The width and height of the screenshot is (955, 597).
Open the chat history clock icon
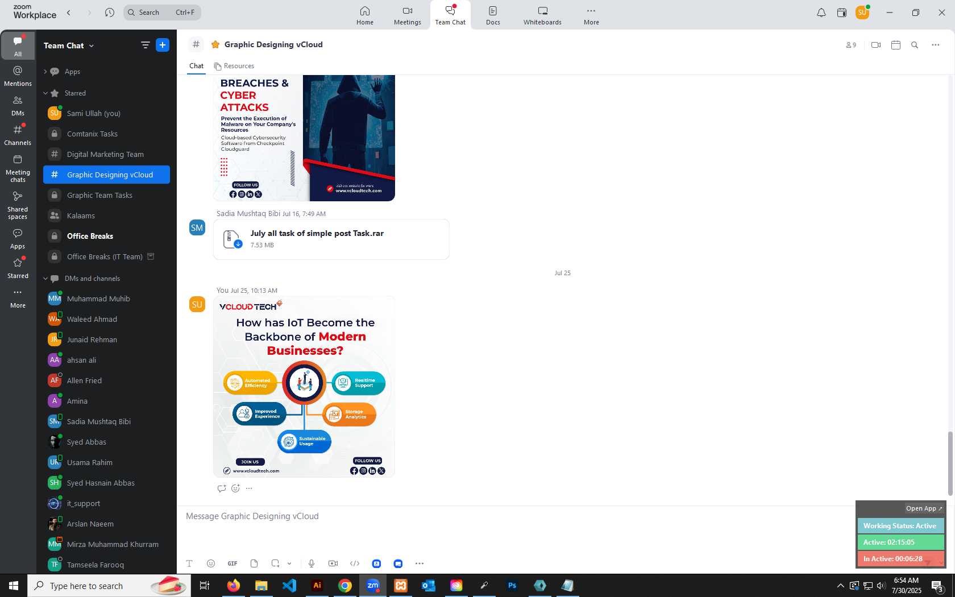[x=110, y=13]
